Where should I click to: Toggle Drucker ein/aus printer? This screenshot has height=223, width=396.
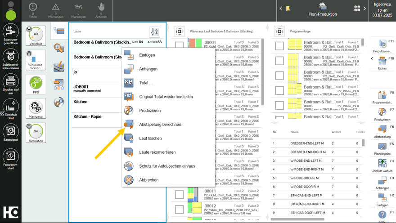[11, 84]
